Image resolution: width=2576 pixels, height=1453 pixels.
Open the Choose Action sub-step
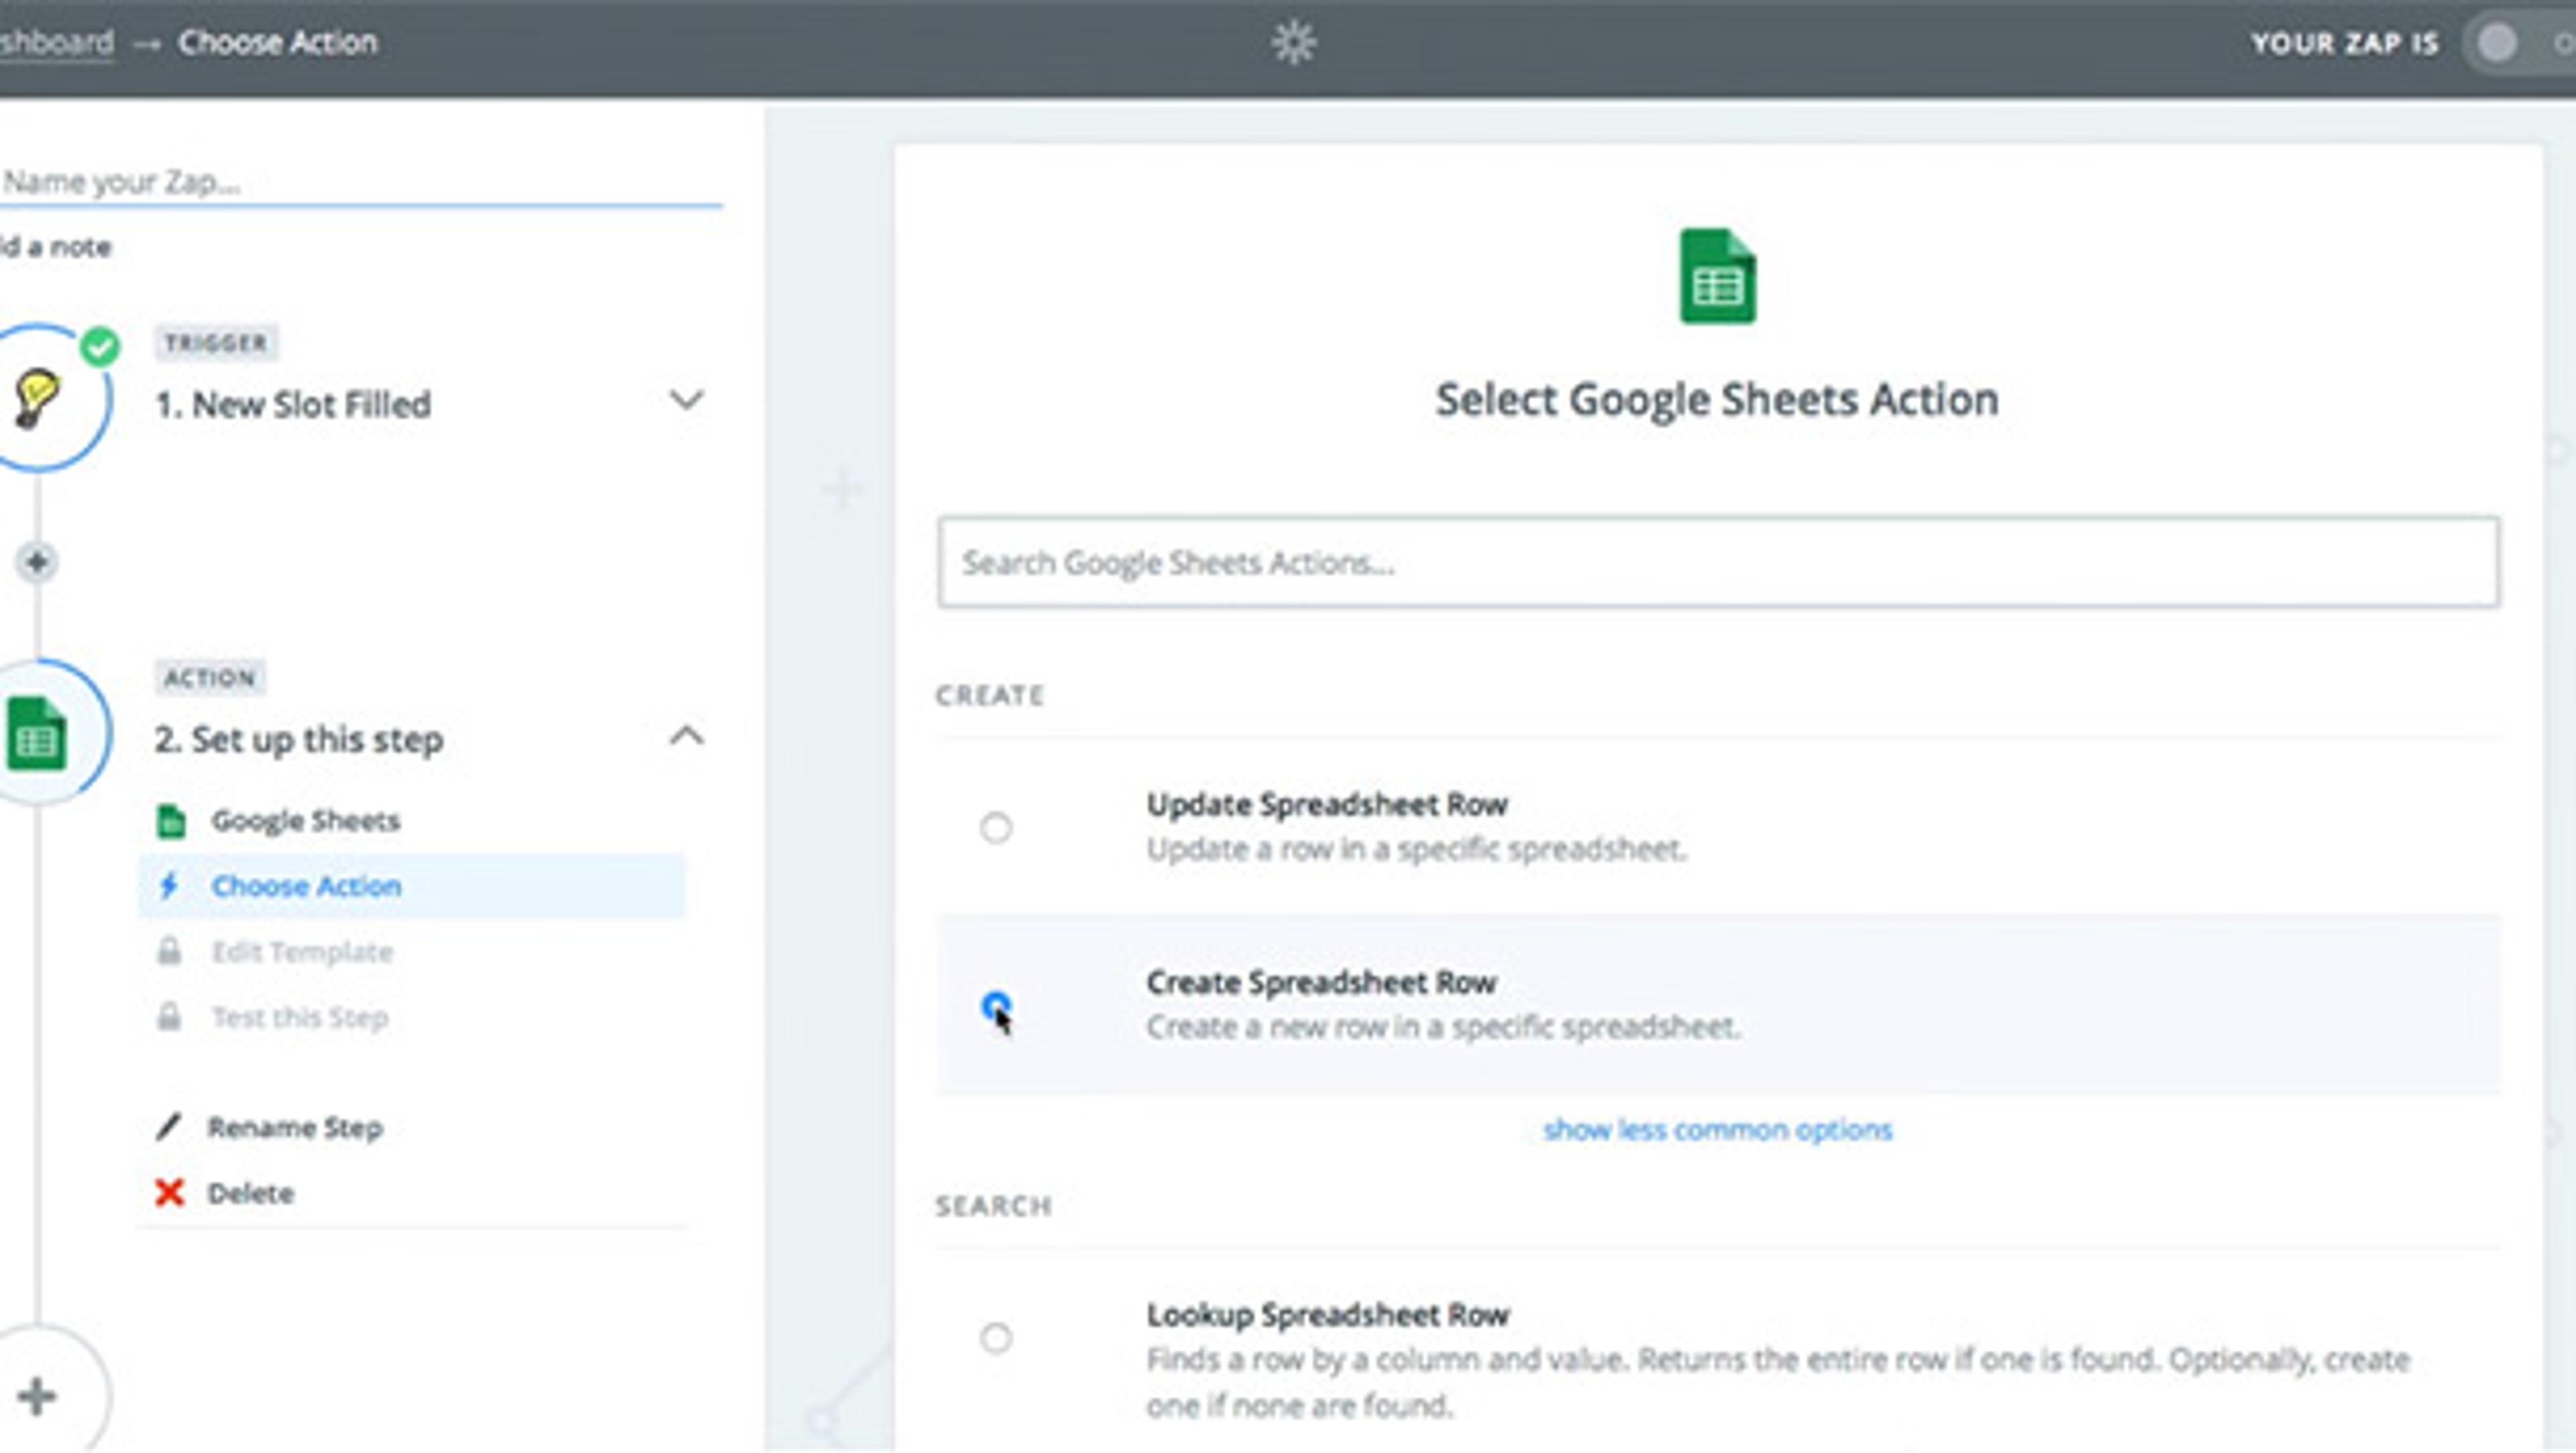(306, 886)
